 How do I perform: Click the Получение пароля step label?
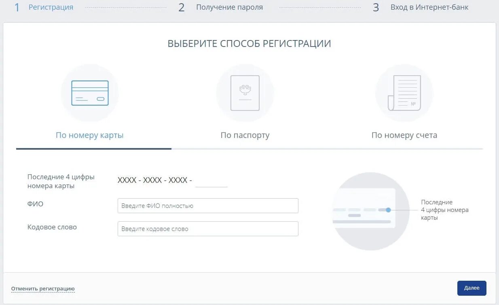point(229,7)
